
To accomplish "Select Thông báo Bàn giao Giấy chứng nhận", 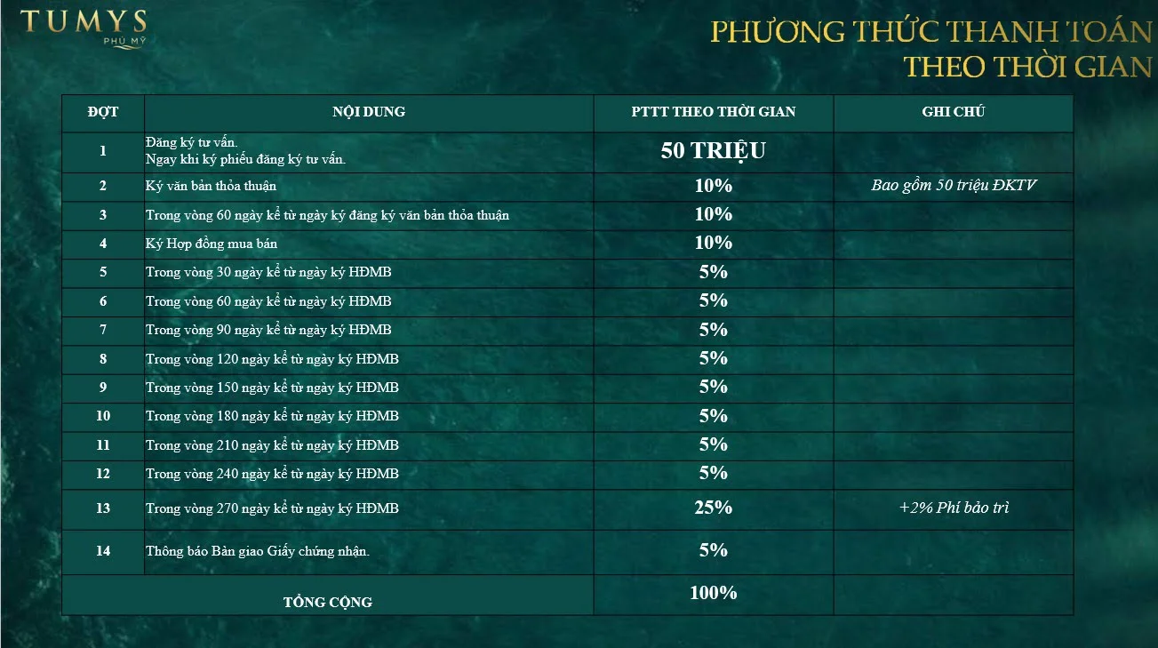I will tap(258, 551).
